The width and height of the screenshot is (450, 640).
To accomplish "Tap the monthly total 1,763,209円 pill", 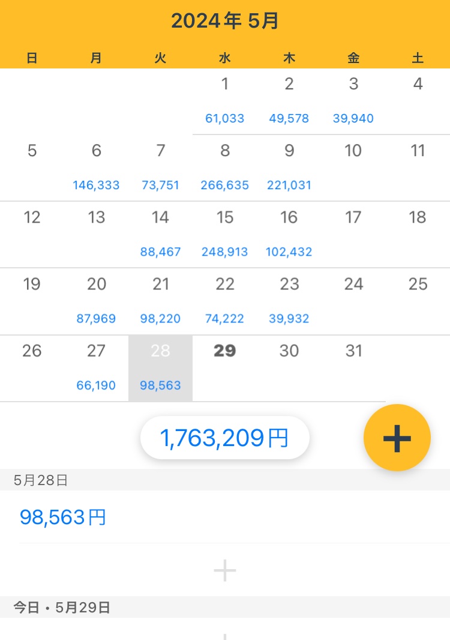I will (225, 438).
